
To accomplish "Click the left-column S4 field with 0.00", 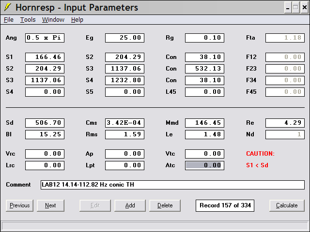I will pyautogui.click(x=45, y=92).
